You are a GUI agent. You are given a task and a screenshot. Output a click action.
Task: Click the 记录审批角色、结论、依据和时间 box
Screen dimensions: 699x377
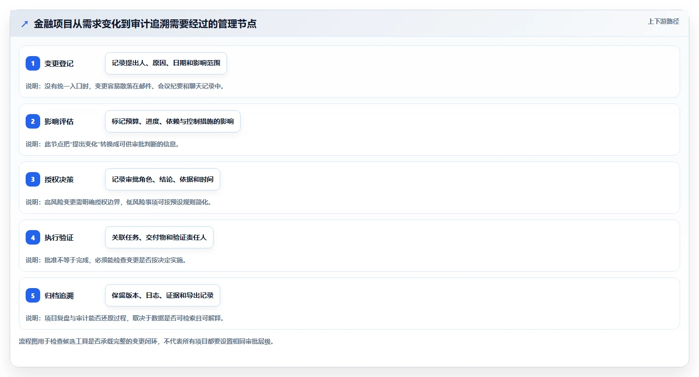163,179
